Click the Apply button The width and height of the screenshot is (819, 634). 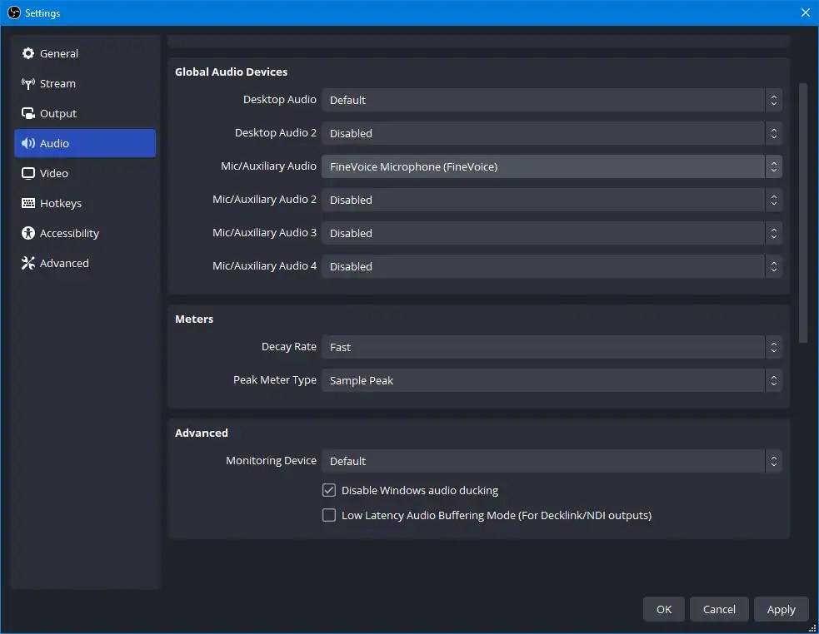781,609
